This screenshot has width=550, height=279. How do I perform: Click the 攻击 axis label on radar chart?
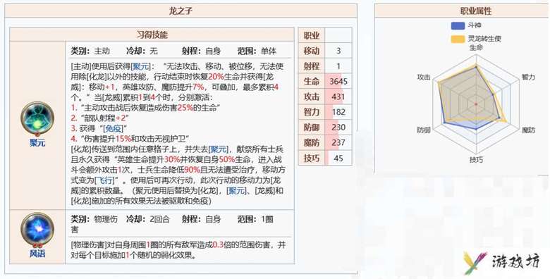pyautogui.click(x=423, y=77)
